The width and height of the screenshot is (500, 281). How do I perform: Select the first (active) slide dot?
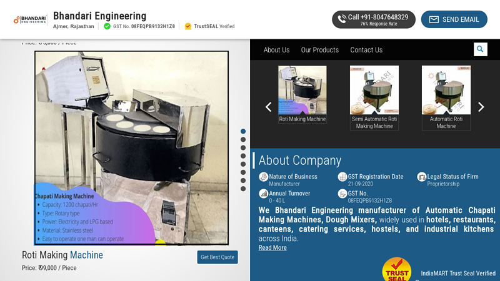(243, 131)
